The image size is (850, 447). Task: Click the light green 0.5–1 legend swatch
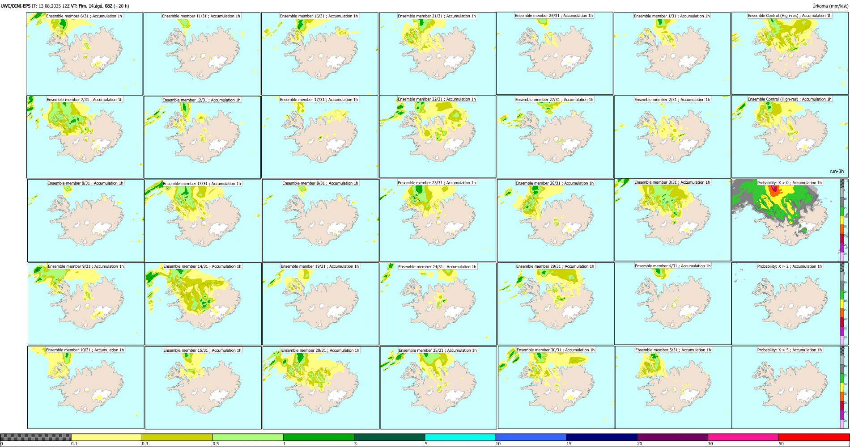248,437
